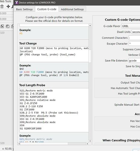Click the Save File Extension field

click(134, 61)
